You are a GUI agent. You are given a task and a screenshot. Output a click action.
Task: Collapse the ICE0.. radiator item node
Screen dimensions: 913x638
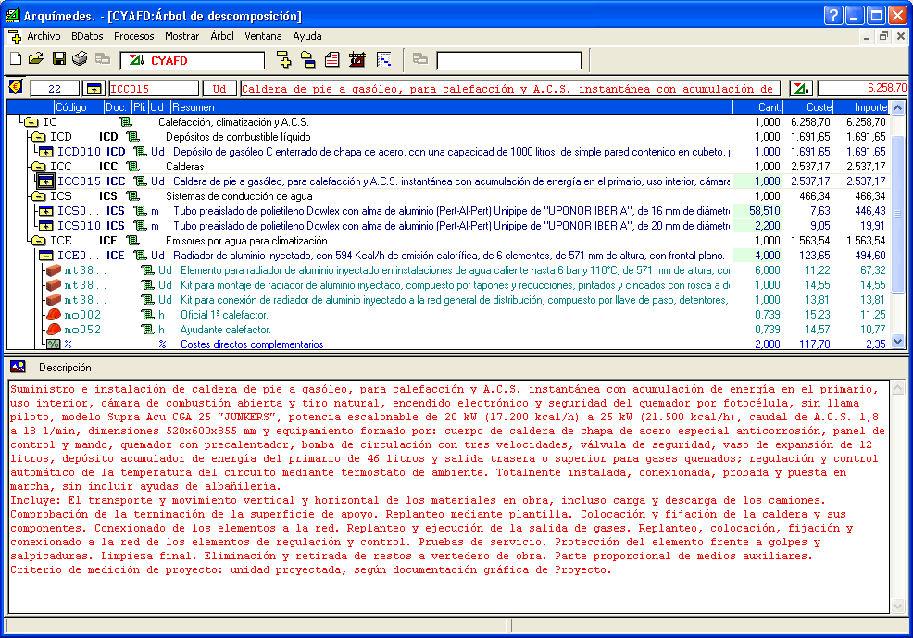click(x=45, y=256)
